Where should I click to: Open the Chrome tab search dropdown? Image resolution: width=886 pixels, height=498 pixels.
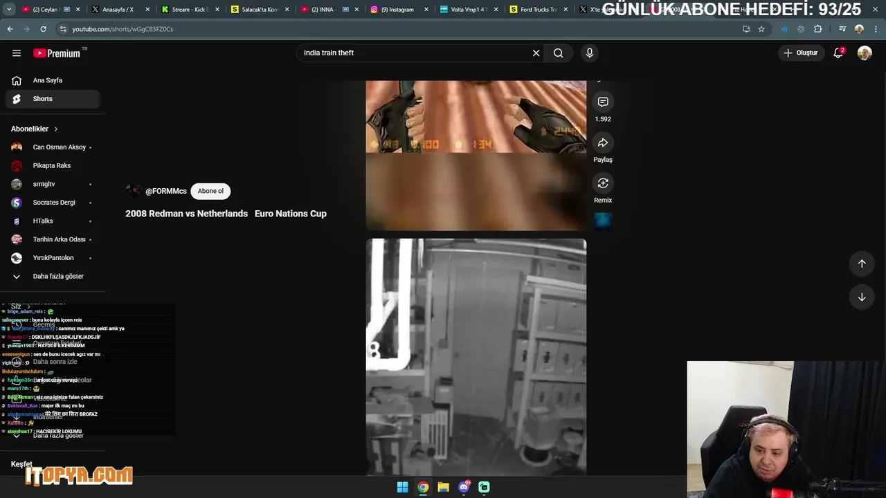(x=9, y=10)
